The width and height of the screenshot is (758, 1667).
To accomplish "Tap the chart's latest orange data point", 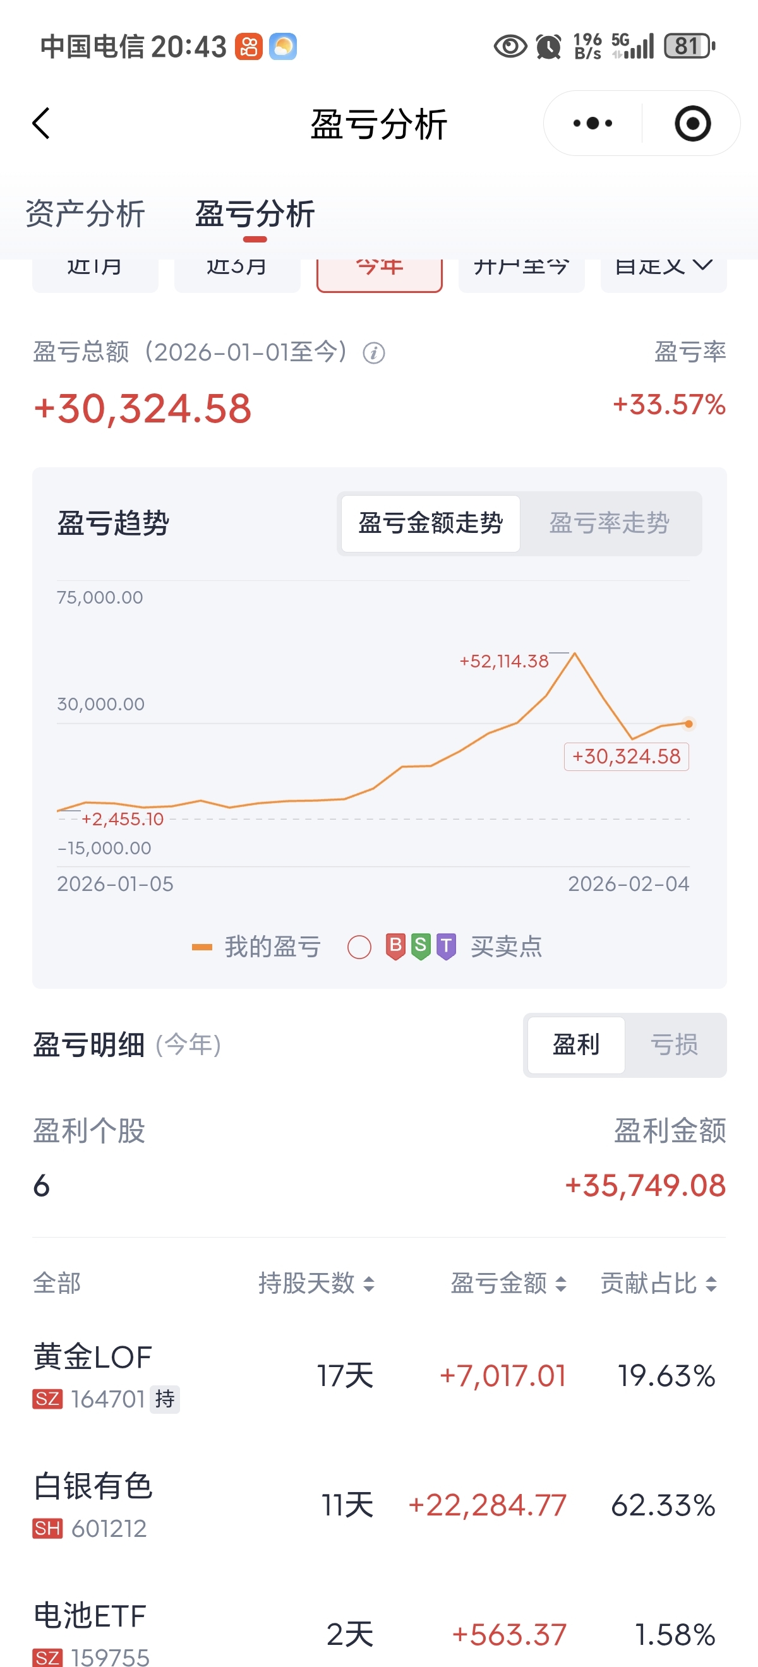I will pyautogui.click(x=689, y=724).
